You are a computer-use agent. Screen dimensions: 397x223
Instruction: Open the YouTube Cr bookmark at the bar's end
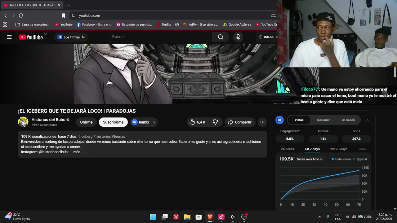[x=266, y=24]
